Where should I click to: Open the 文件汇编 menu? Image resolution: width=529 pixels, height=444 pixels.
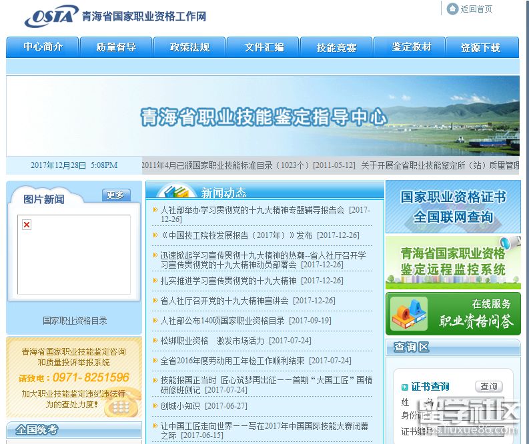pos(263,47)
